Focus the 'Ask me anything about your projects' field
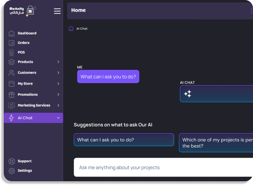The width and height of the screenshot is (253, 185). 163,167
